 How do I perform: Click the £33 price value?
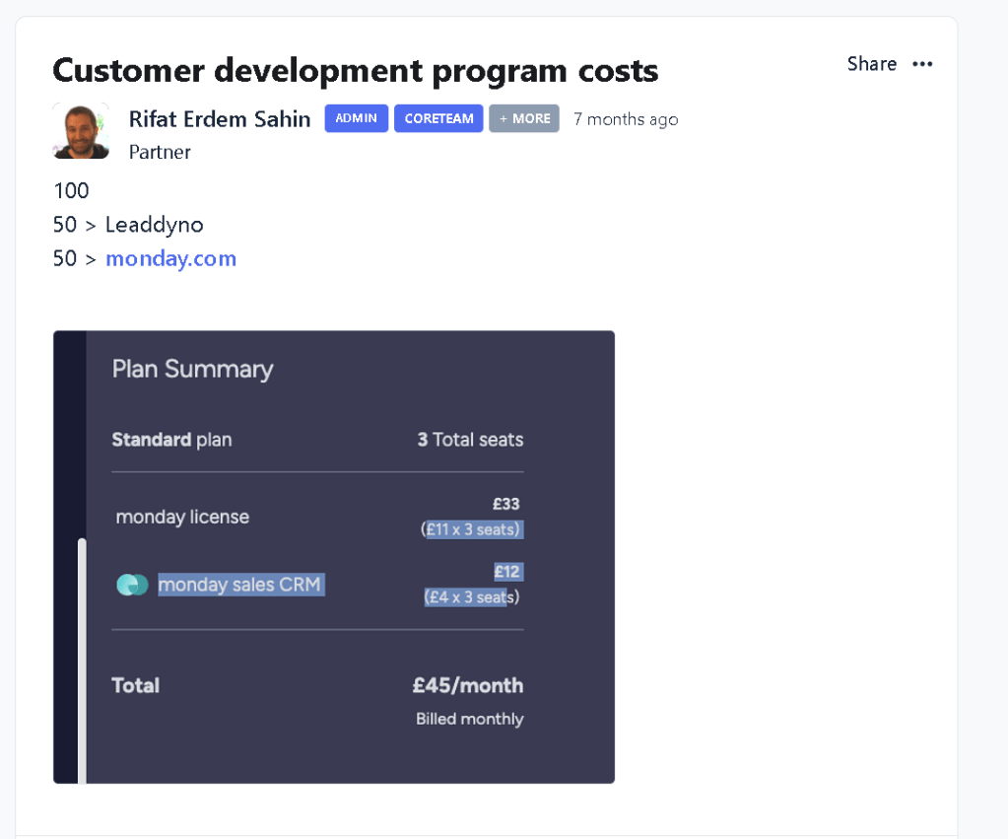click(x=505, y=504)
